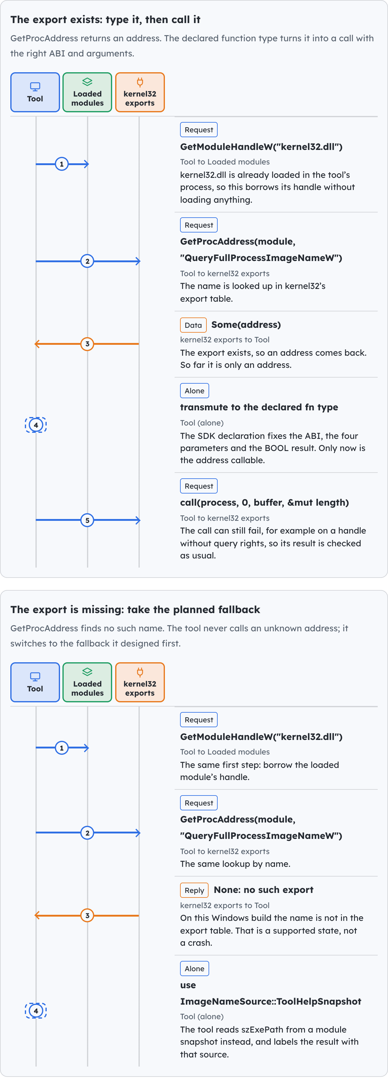Image resolution: width=388 pixels, height=1089 pixels.
Task: Click the heading 'The export exists: type it, then call it'
Action: coord(105,20)
